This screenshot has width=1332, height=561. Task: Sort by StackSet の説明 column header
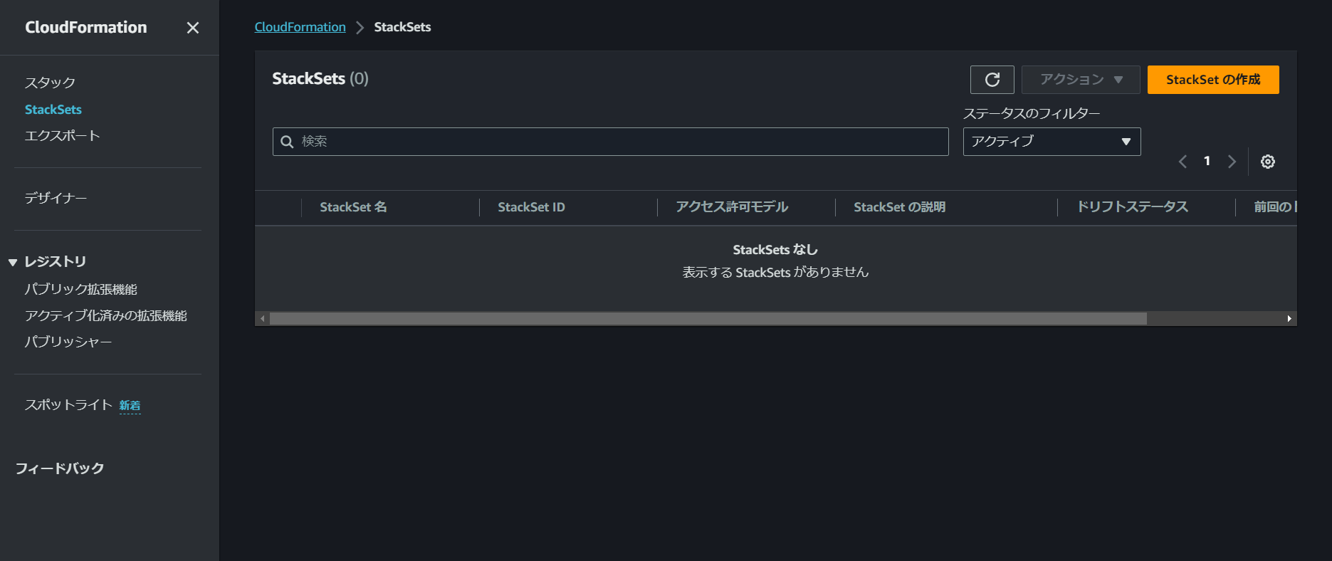point(899,207)
